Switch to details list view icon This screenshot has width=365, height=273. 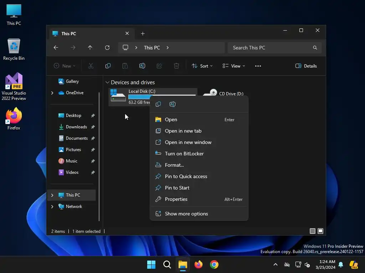[312, 231]
